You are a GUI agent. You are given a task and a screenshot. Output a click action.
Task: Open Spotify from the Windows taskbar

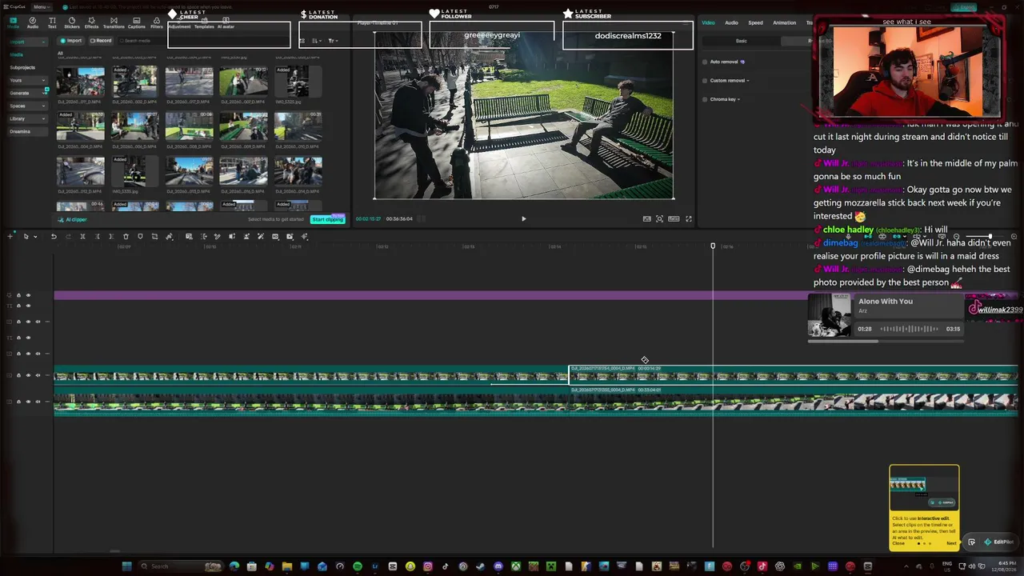[358, 566]
